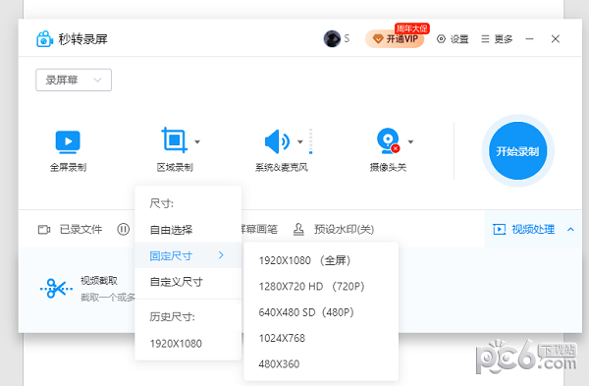Select the 区域录制 region recording crop icon
The height and width of the screenshot is (386, 589).
(x=174, y=140)
